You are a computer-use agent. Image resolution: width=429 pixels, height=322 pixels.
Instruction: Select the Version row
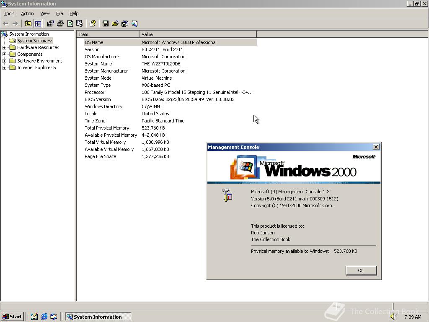pos(171,49)
